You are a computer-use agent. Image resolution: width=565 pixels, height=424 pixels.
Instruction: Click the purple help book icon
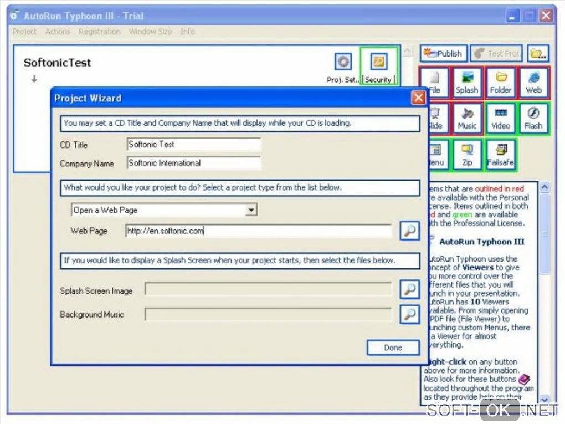pyautogui.click(x=524, y=379)
